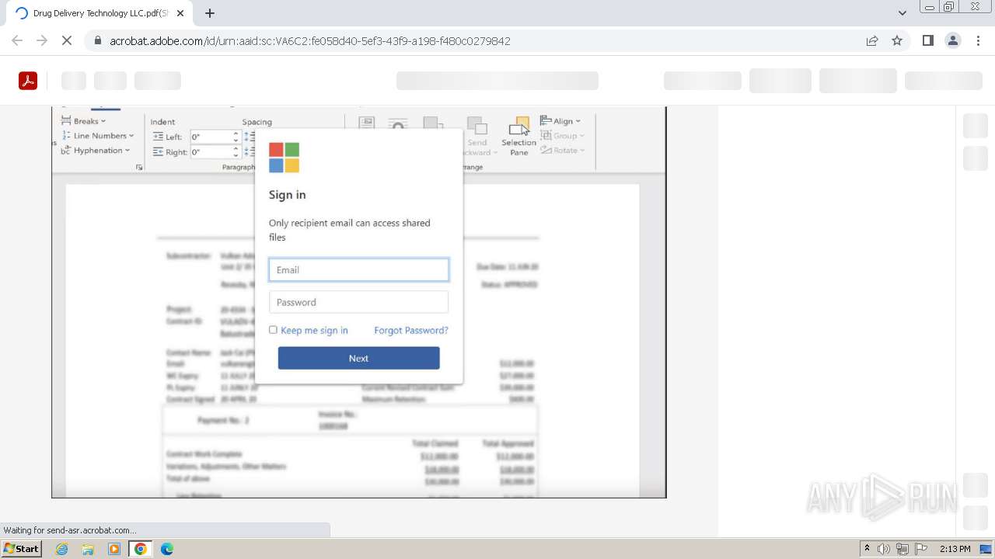The width and height of the screenshot is (995, 559).
Task: Switch to Chrome taskbar icon
Action: coord(141,549)
